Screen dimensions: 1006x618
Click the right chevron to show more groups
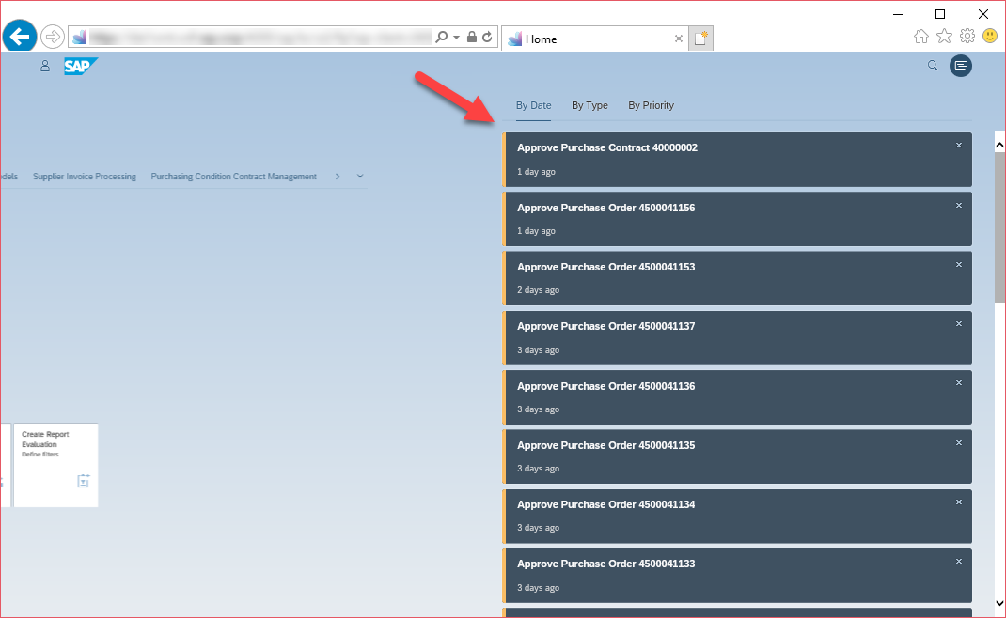pos(338,177)
